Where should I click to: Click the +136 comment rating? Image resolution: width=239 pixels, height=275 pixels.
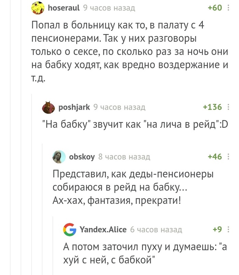point(212,108)
